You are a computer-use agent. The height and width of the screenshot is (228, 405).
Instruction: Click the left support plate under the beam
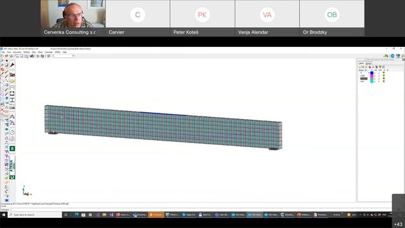[x=53, y=133]
